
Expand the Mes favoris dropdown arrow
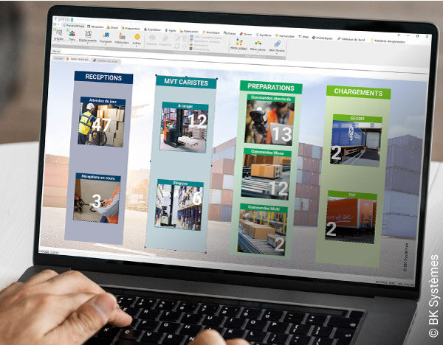pos(277,54)
